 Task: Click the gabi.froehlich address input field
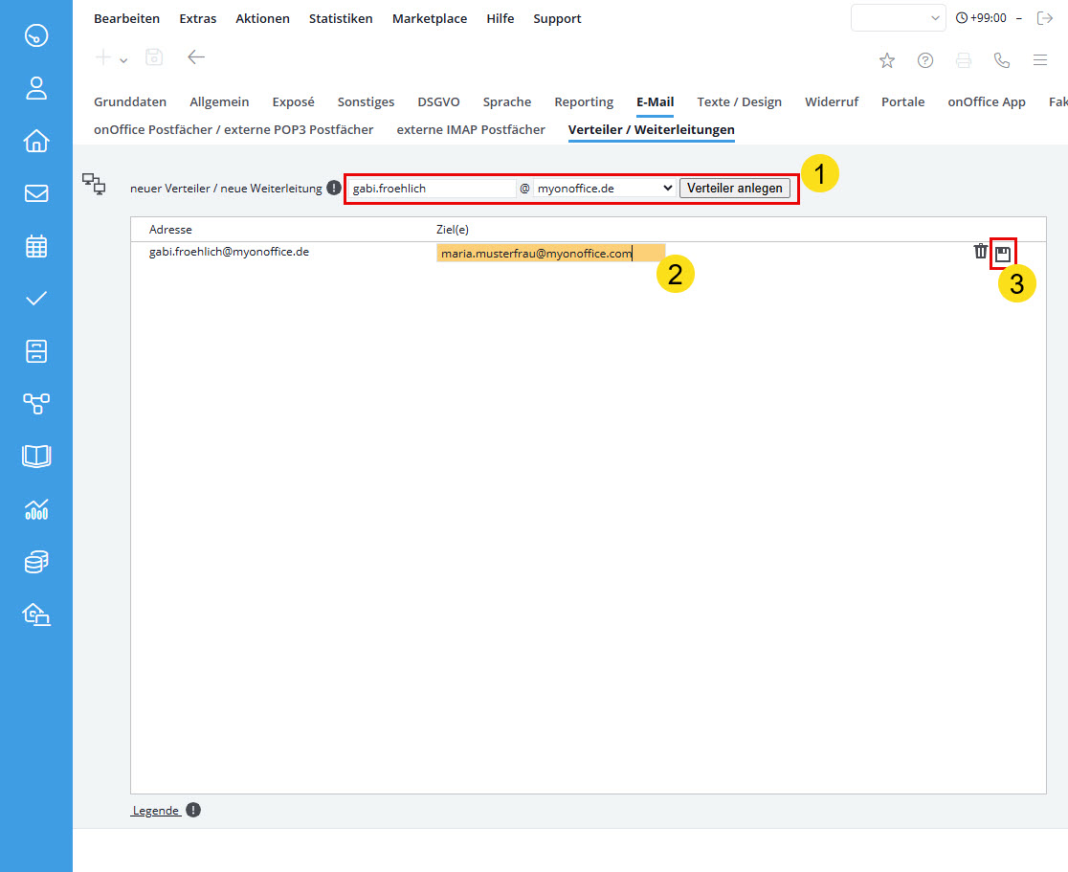click(432, 189)
